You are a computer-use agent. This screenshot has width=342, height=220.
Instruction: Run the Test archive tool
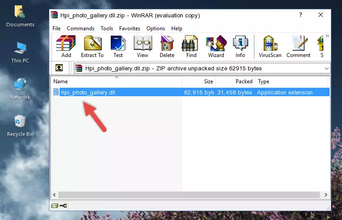click(118, 46)
